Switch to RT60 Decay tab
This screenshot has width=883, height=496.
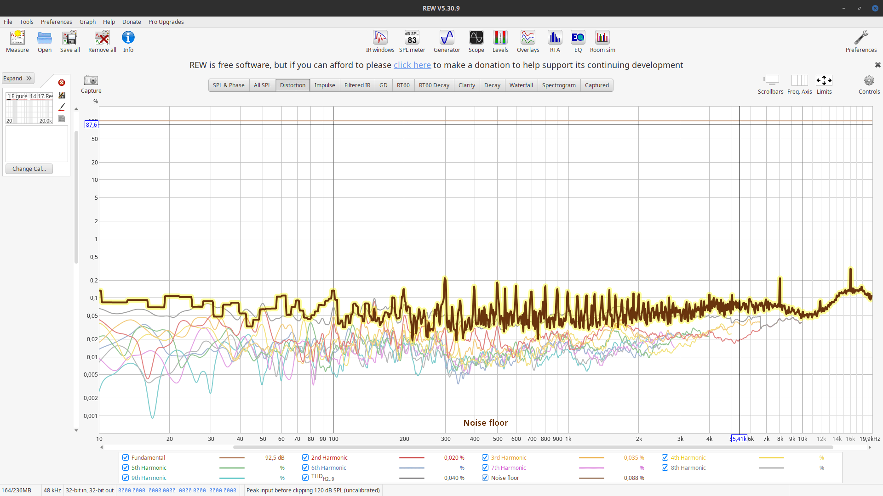[434, 85]
